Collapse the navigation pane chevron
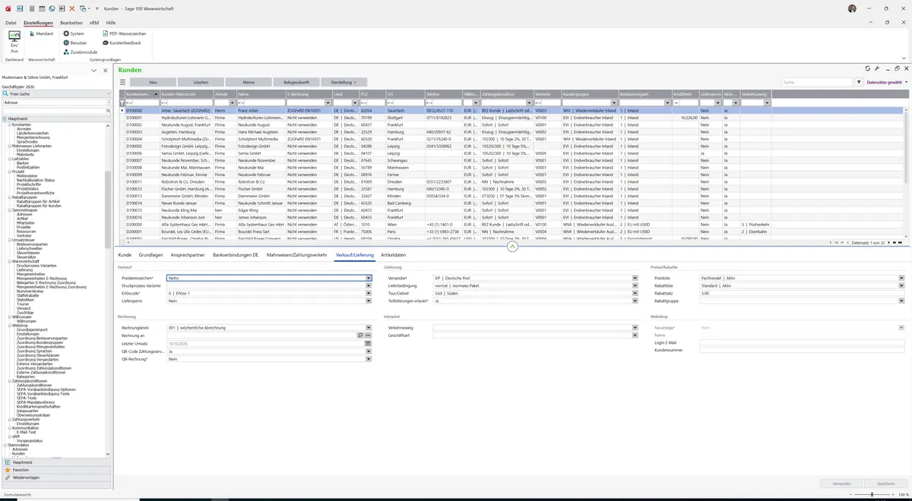This screenshot has height=501, width=912. (93, 70)
